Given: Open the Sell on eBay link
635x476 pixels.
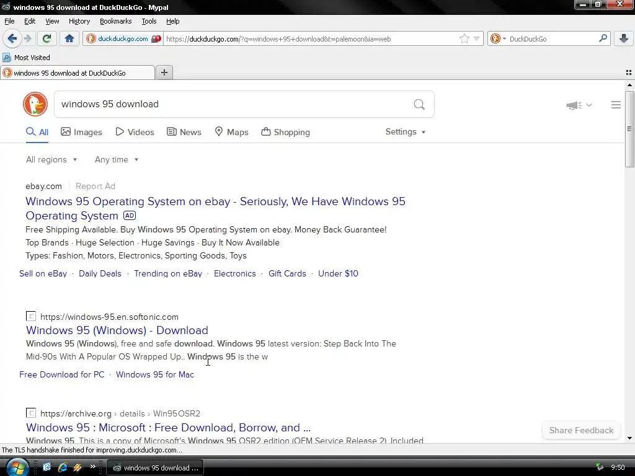Looking at the screenshot, I should [x=43, y=273].
